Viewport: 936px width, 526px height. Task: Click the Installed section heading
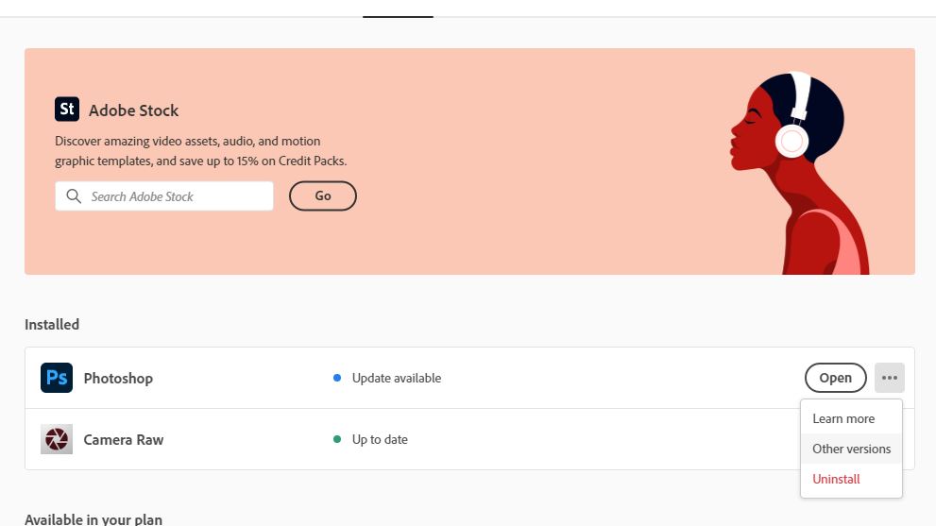(52, 324)
